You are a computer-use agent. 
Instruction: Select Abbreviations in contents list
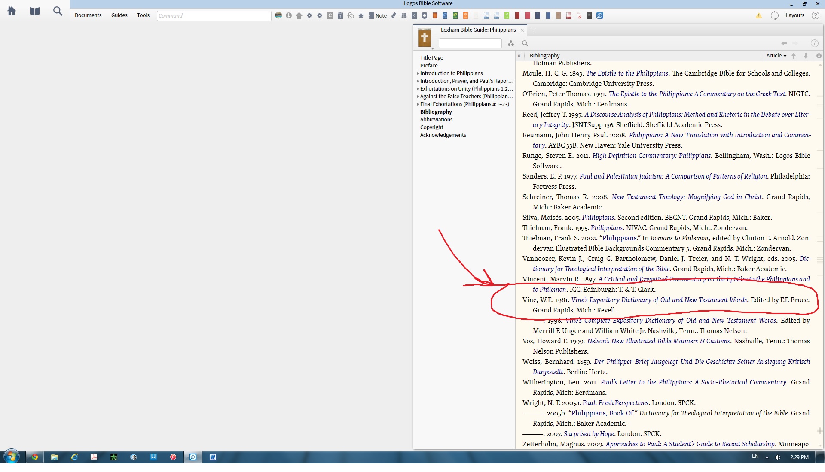(x=436, y=120)
